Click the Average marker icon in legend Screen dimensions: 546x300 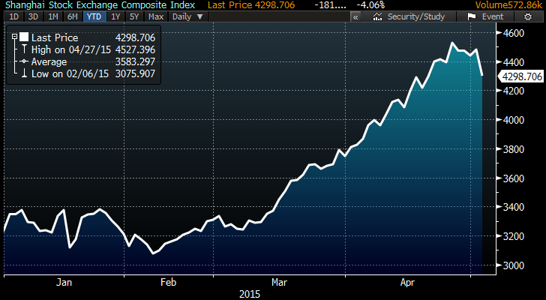pos(24,61)
